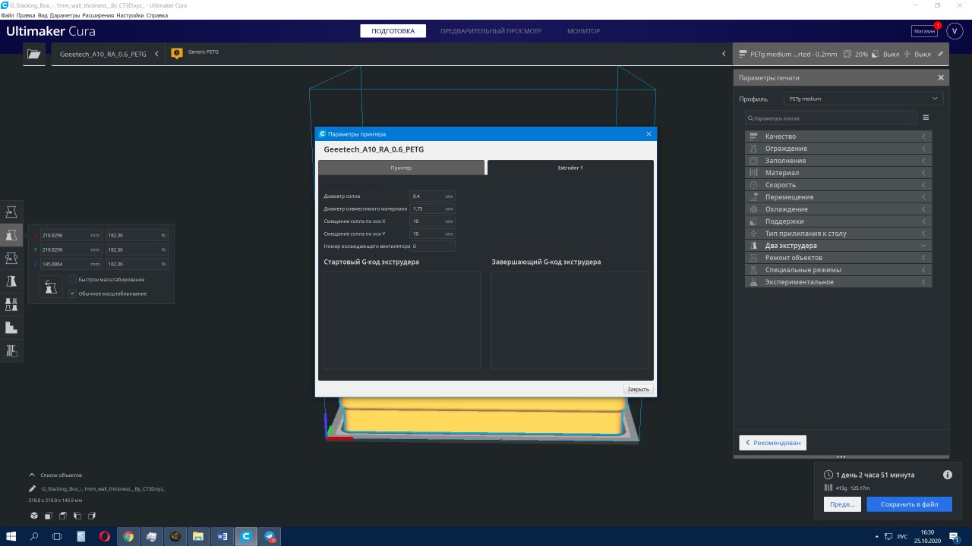This screenshot has width=972, height=546.
Task: Switch to Принтер tab in dialog
Action: pyautogui.click(x=401, y=168)
